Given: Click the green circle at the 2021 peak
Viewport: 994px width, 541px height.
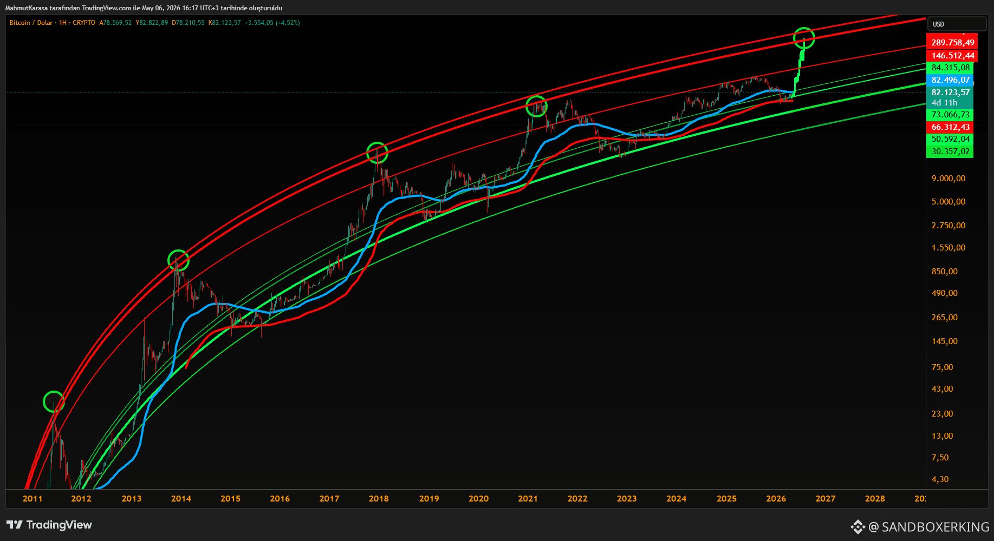Looking at the screenshot, I should (536, 106).
